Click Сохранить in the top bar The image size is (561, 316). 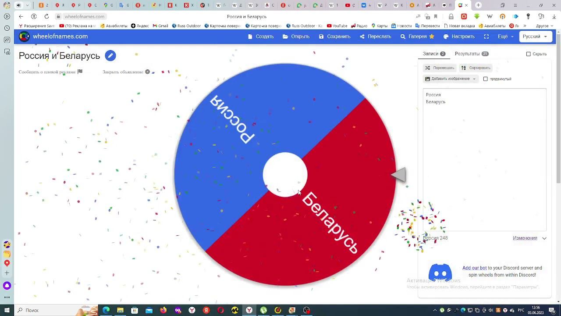pos(335,36)
